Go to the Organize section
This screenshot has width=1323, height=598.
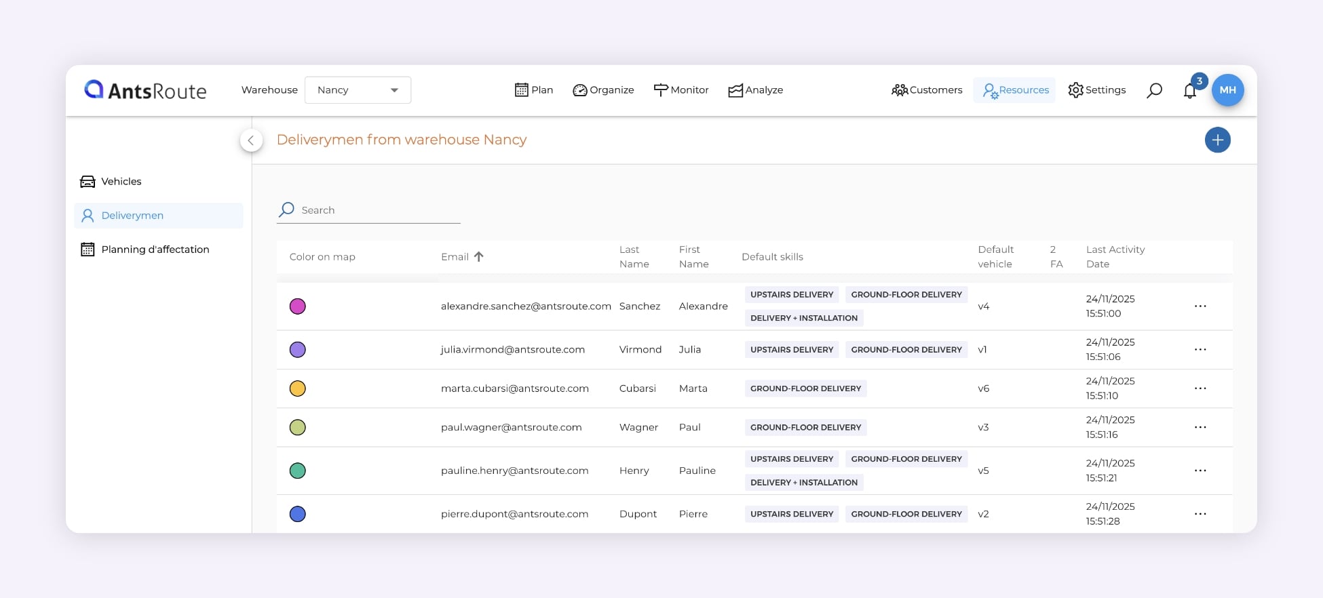click(x=603, y=90)
